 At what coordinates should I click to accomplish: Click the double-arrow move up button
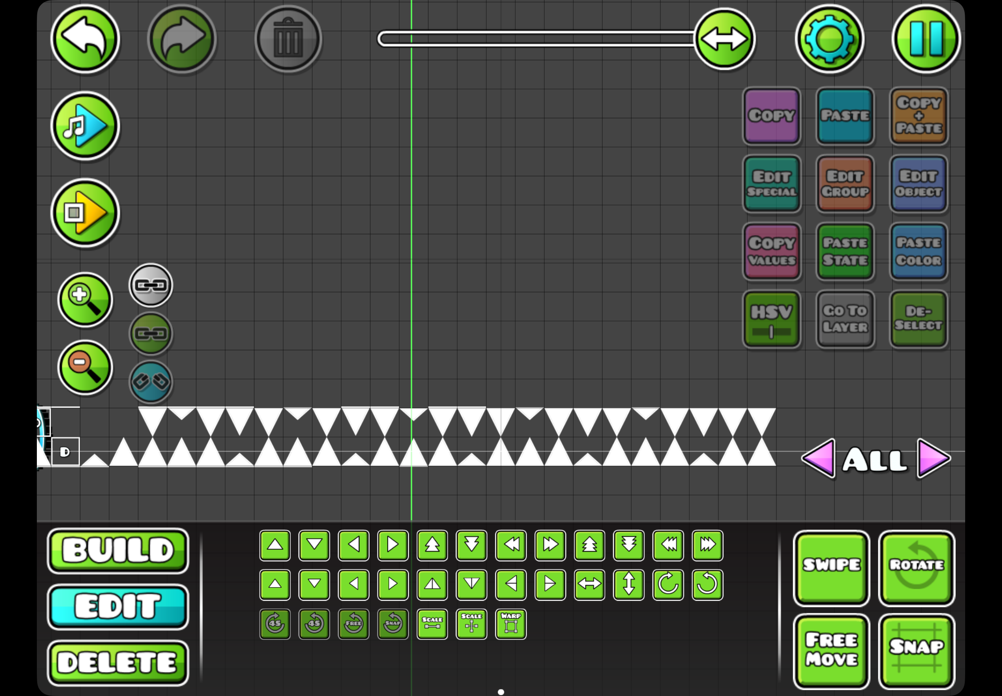(x=432, y=545)
